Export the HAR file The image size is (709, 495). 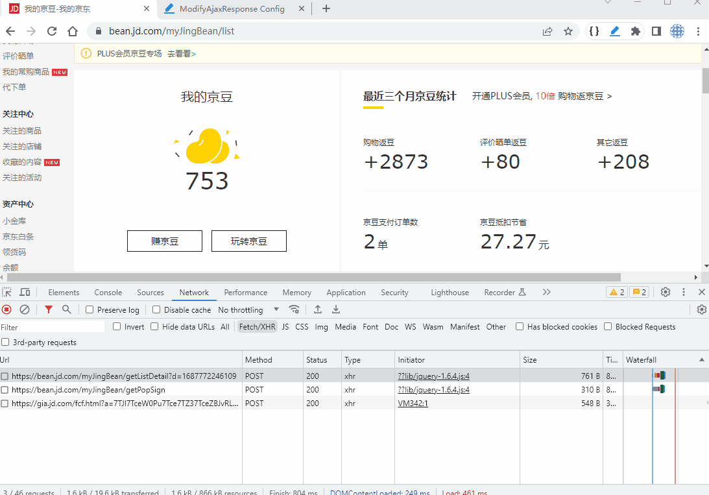(x=336, y=309)
